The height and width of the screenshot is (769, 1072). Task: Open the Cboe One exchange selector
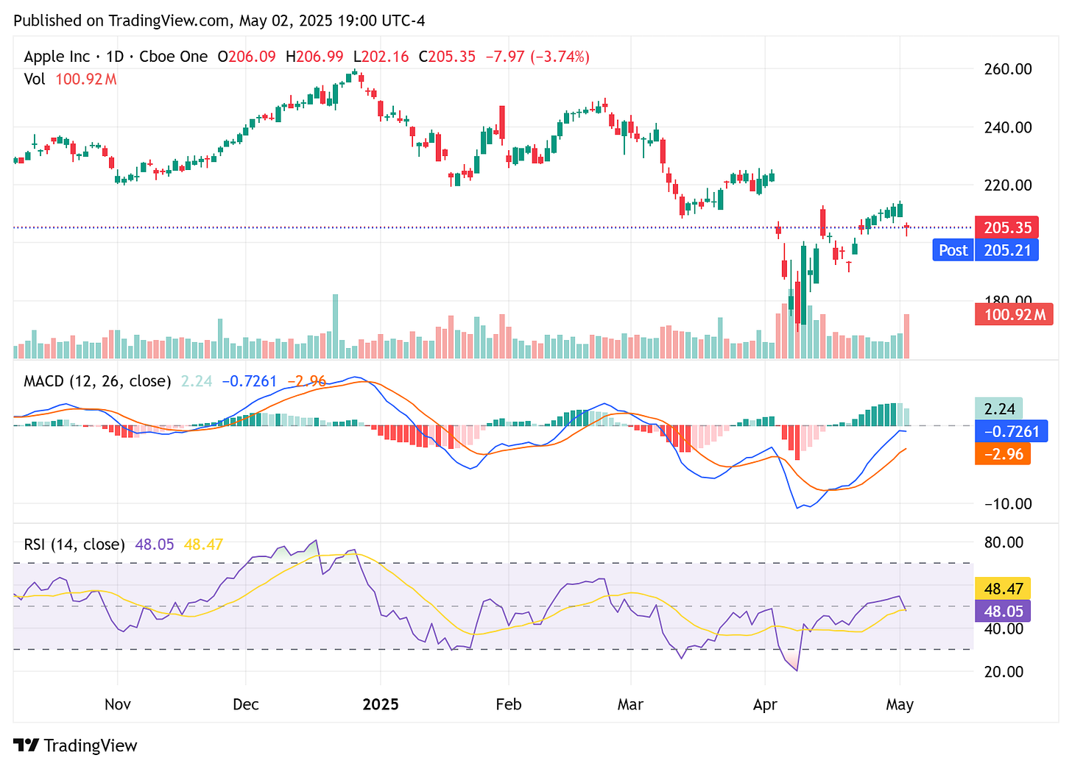click(174, 56)
